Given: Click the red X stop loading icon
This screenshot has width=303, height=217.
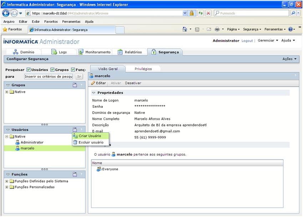Looking at the screenshot, I should tap(208, 13).
